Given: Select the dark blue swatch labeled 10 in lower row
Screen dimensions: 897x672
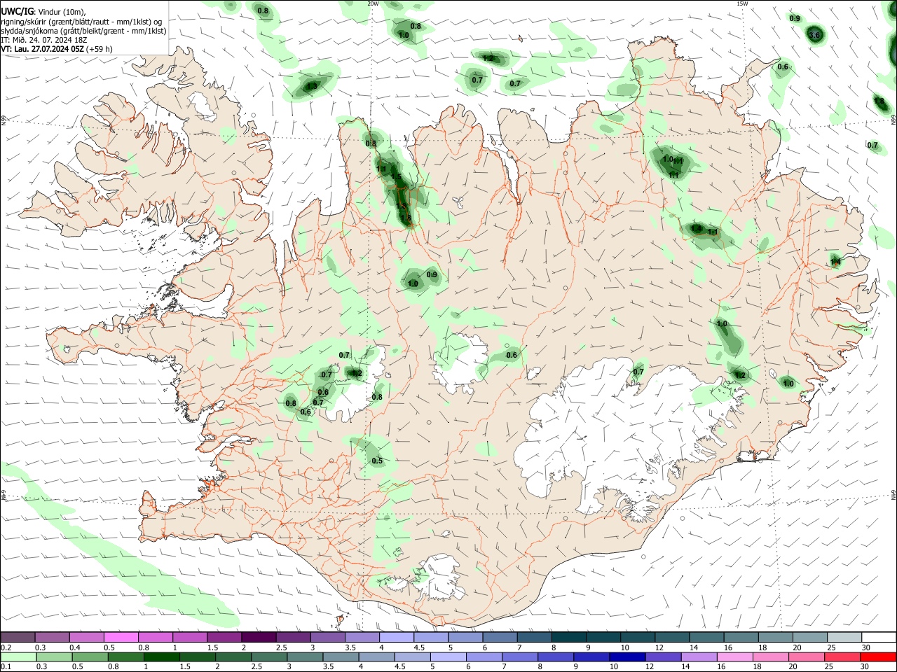Looking at the screenshot, I should coord(626,657).
